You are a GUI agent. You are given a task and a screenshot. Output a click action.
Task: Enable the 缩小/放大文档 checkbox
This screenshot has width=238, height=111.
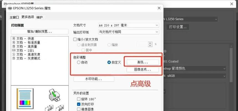[x=75, y=39]
